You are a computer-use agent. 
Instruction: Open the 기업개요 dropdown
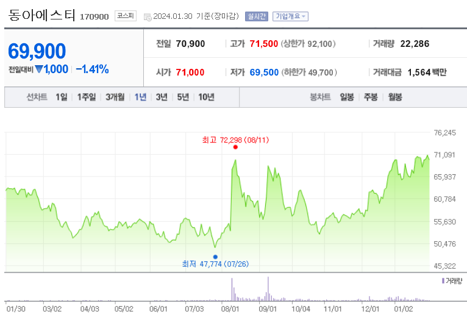pos(290,16)
